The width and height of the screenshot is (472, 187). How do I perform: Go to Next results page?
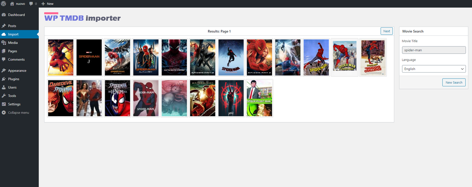coord(386,31)
